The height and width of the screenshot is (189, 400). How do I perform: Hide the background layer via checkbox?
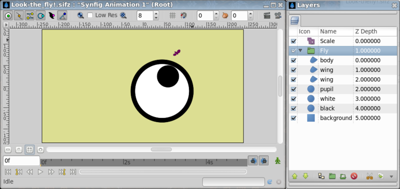(293, 118)
